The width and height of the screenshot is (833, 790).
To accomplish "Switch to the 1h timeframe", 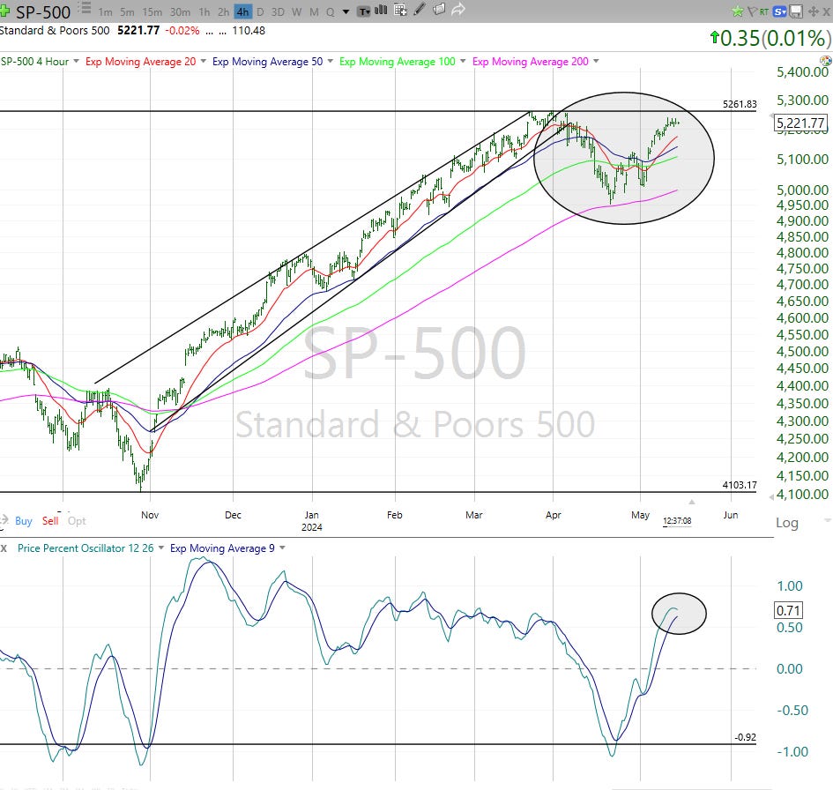I will coord(204,11).
